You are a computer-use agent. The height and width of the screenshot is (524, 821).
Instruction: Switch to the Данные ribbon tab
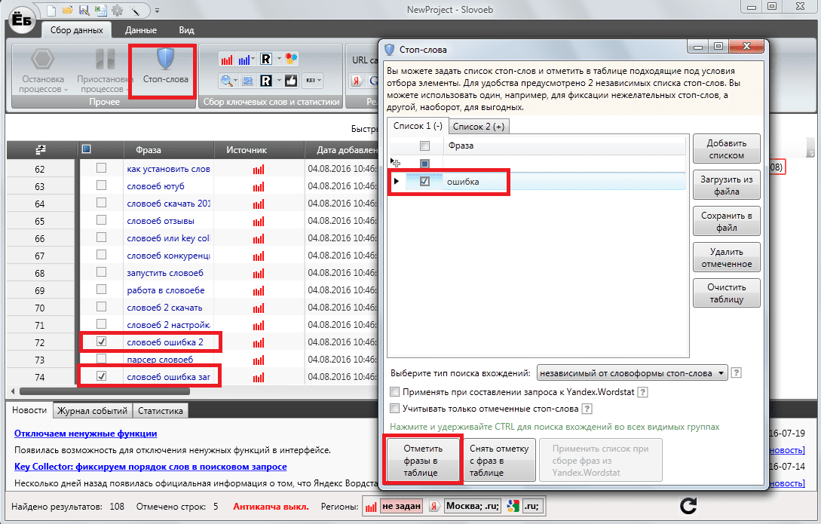tap(140, 30)
